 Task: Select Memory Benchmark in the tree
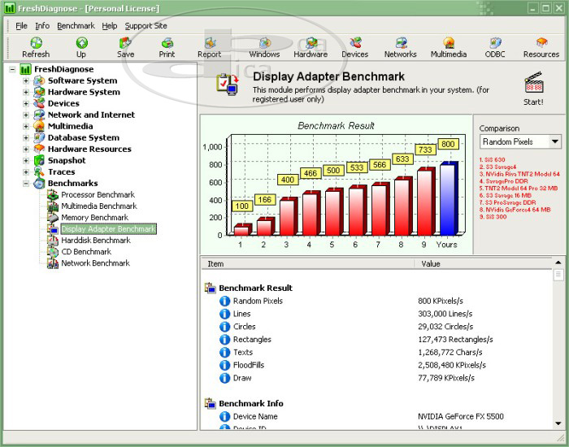[x=94, y=218]
